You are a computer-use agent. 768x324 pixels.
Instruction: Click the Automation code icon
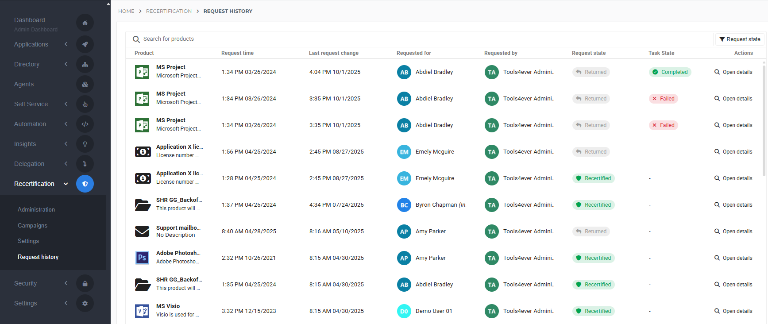pyautogui.click(x=85, y=124)
